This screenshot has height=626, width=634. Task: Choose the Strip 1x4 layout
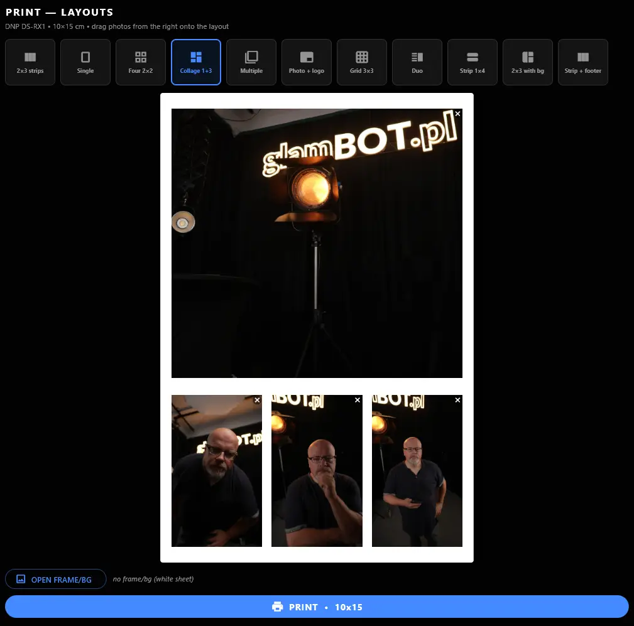pos(473,62)
